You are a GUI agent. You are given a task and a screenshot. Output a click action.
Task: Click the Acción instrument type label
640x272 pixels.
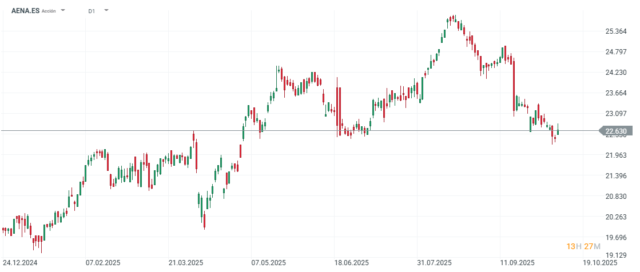point(49,11)
